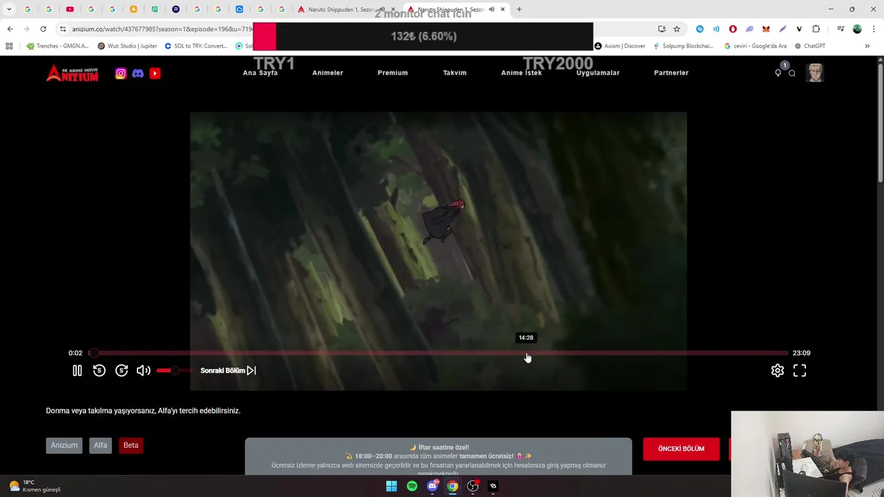Click the browser back arrow
884x497 pixels.
coord(10,29)
